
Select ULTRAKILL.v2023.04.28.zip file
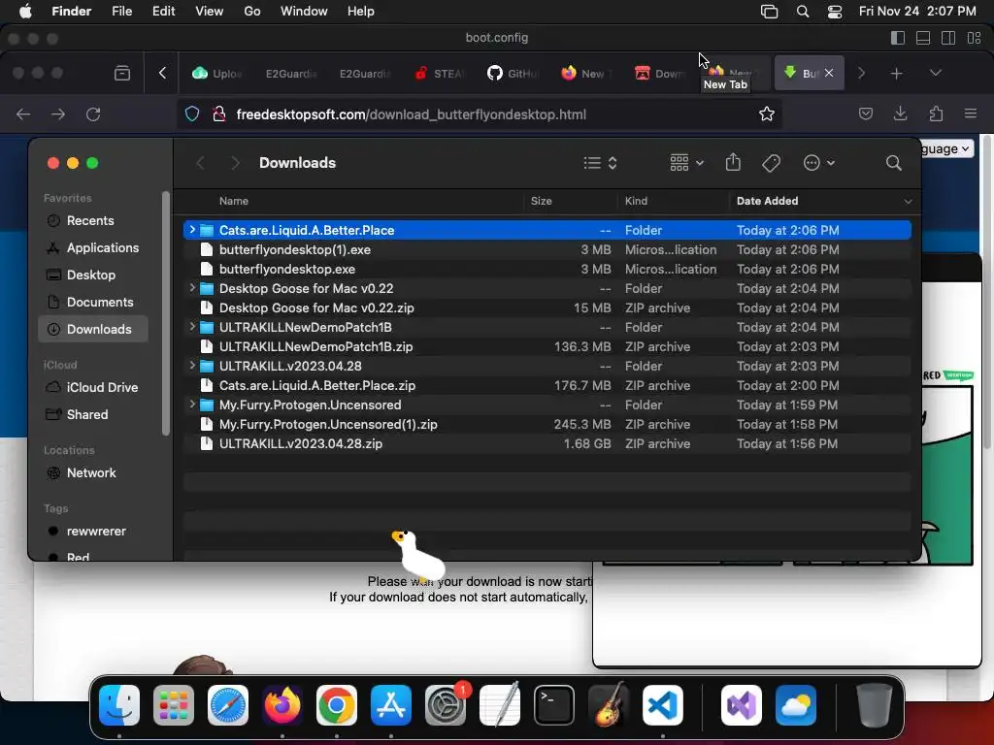coord(547,443)
